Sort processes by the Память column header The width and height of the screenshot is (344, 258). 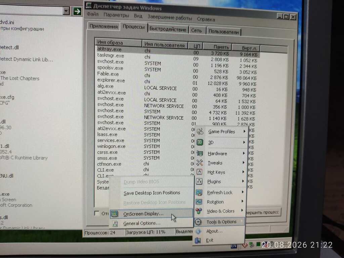(x=217, y=47)
